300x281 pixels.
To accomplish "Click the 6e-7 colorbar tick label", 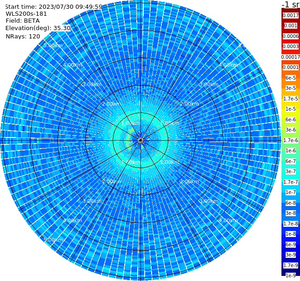I will [x=291, y=161].
